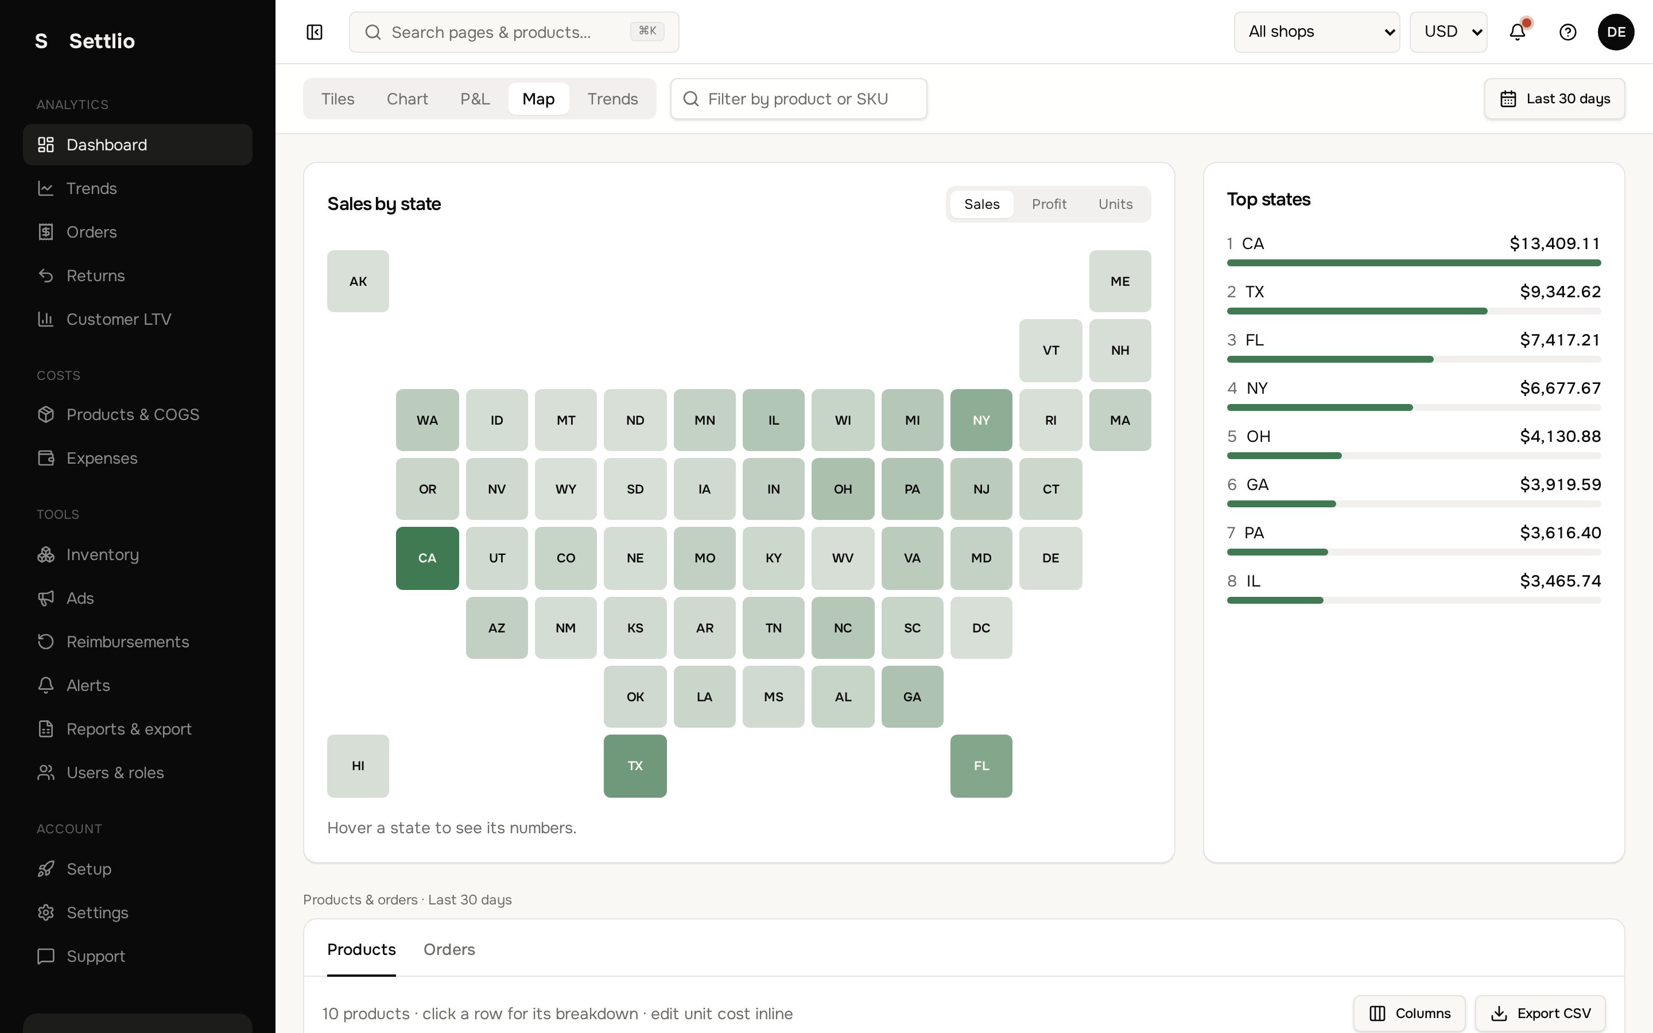The height and width of the screenshot is (1033, 1653).
Task: Click the Orders receipt icon
Action: pyautogui.click(x=46, y=232)
